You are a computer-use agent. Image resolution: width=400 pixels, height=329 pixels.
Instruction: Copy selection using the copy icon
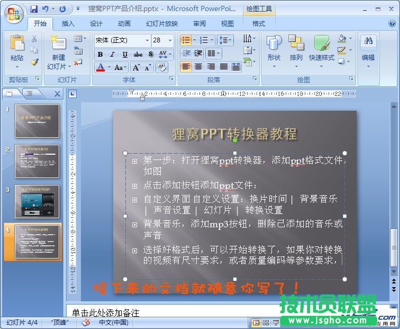point(34,50)
